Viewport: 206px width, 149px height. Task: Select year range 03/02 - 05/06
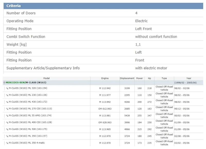[182, 143]
